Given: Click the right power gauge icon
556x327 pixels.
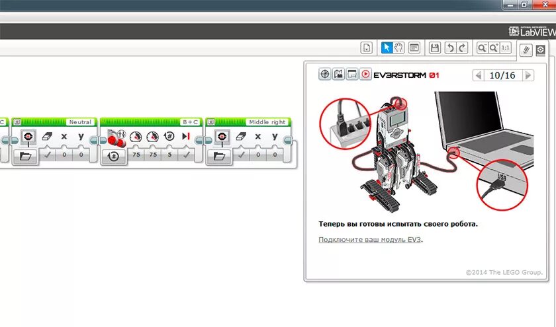Looking at the screenshot, I should [x=152, y=137].
